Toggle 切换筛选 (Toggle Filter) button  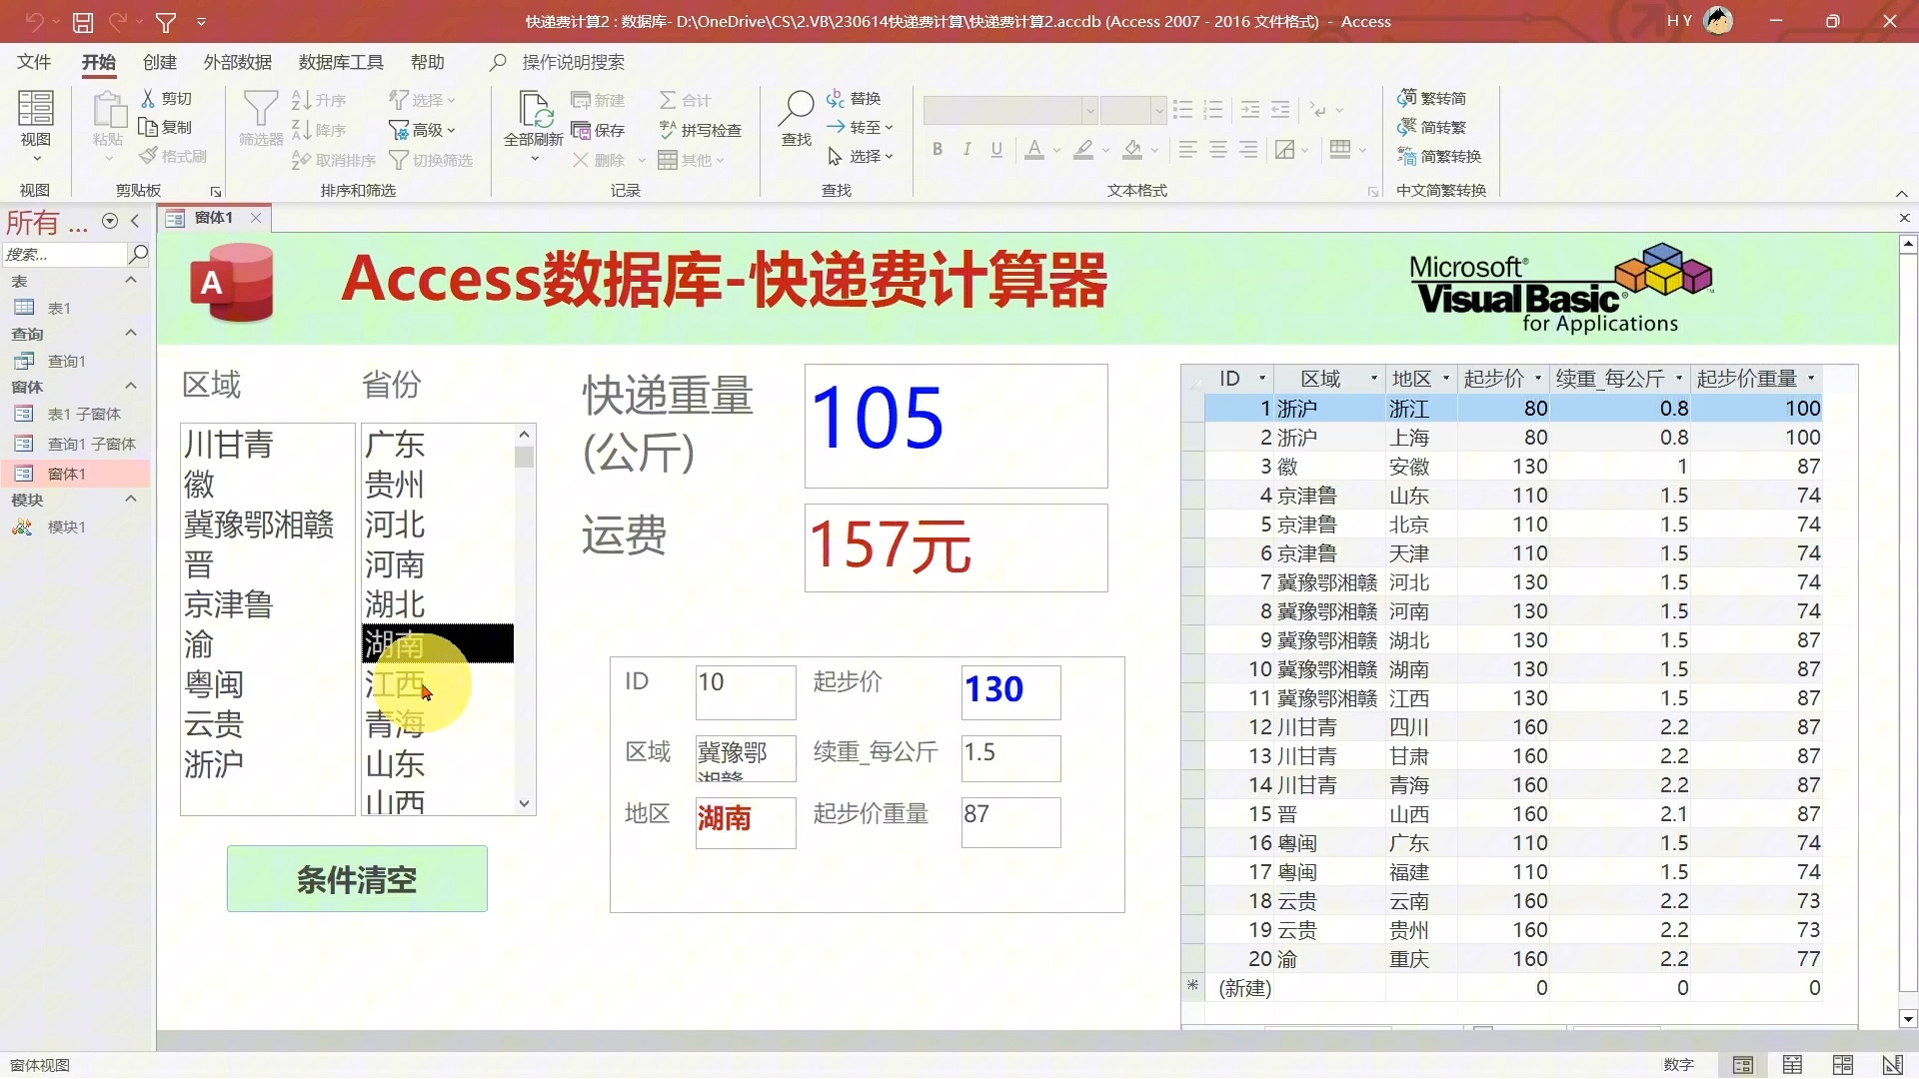(x=435, y=158)
